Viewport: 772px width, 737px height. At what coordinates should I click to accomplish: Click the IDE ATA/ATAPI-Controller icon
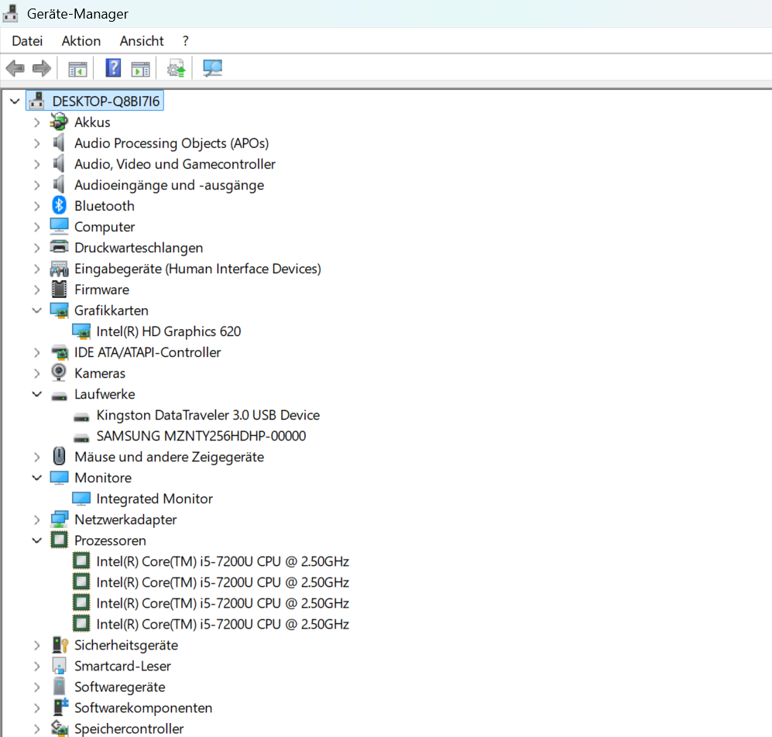(x=60, y=352)
